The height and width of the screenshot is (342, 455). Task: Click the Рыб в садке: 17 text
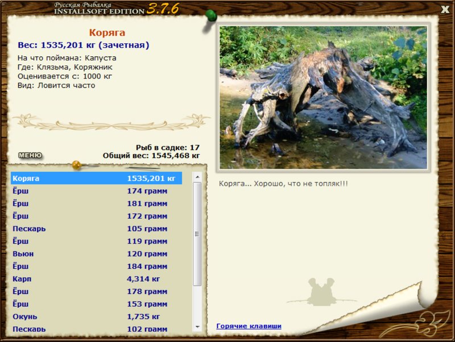click(x=168, y=147)
